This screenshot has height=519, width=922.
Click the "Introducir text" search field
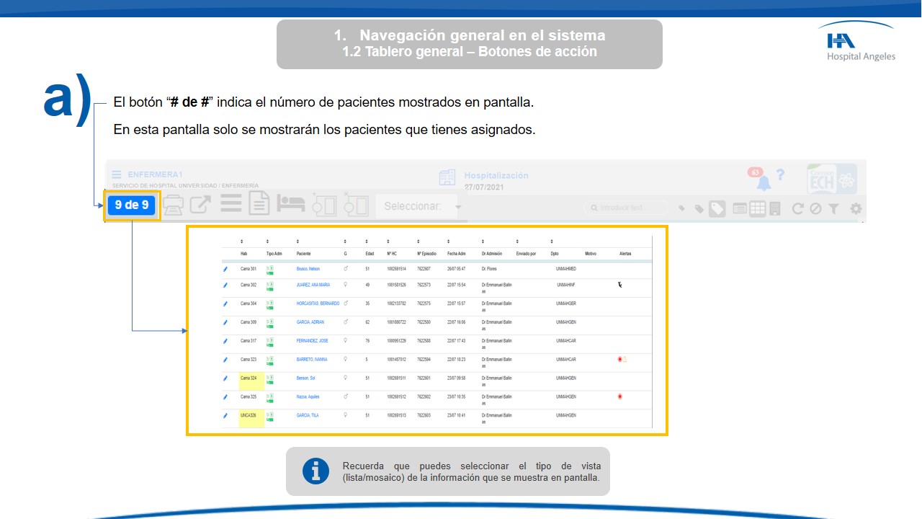click(627, 208)
